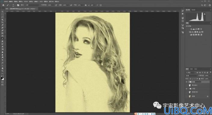
Task: Add a Levels adjustment
Action: [x=194, y=29]
